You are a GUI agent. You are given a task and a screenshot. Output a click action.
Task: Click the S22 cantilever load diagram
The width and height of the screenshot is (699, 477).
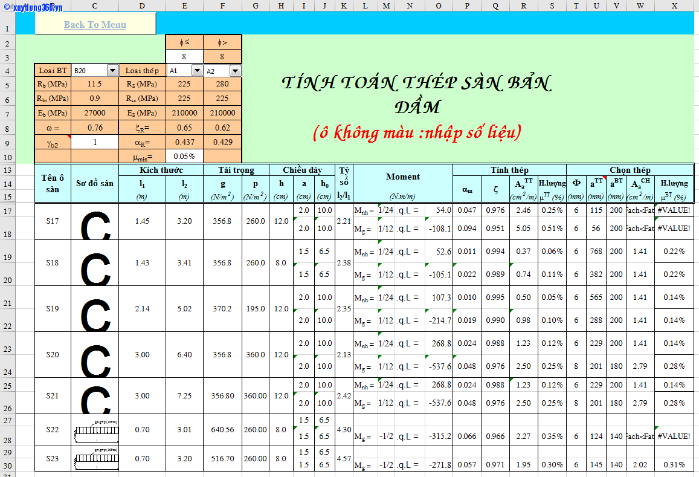click(x=95, y=430)
